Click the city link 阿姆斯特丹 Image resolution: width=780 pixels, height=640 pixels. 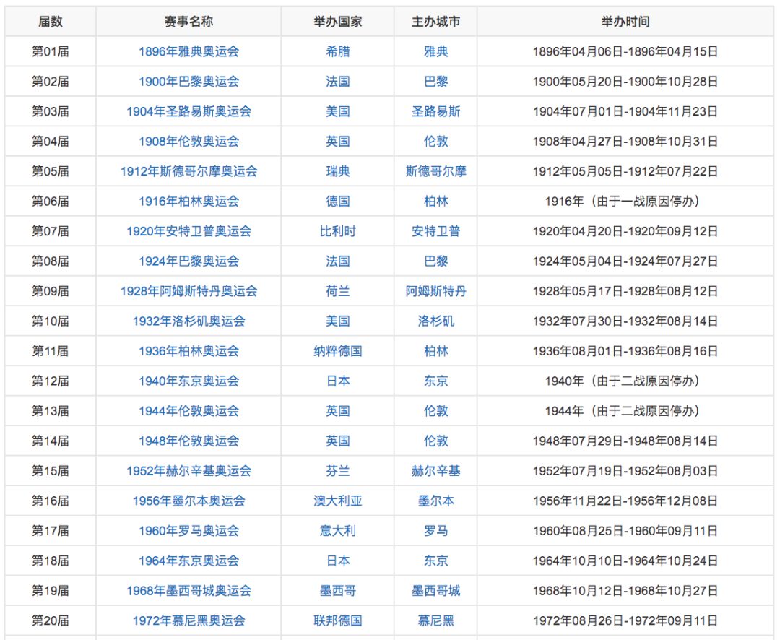(x=435, y=291)
